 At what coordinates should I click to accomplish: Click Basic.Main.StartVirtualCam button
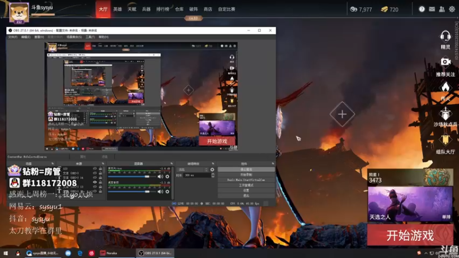[246, 180]
